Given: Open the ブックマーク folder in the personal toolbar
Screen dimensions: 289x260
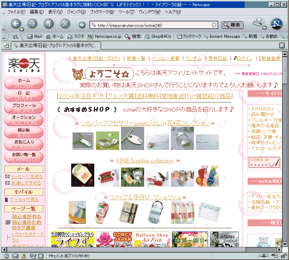Looking at the screenshot, I should (x=189, y=36).
